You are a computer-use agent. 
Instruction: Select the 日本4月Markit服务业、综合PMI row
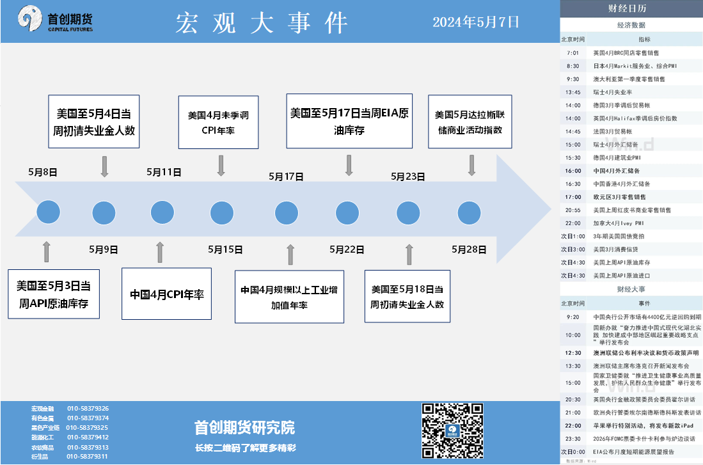tap(631, 66)
